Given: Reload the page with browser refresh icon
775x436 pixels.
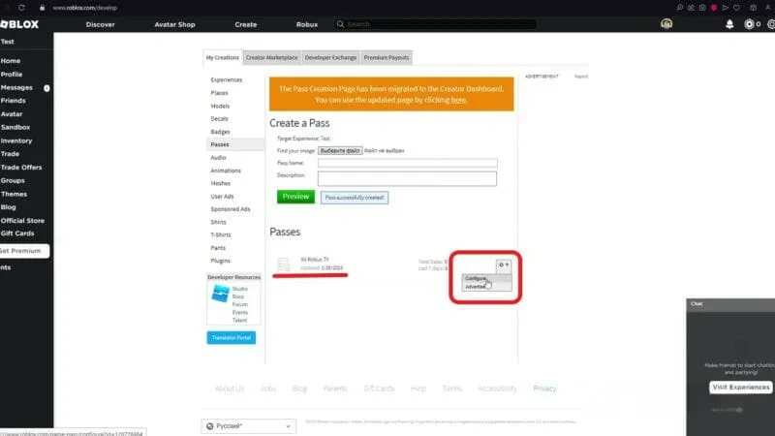Looking at the screenshot, I should [21, 8].
